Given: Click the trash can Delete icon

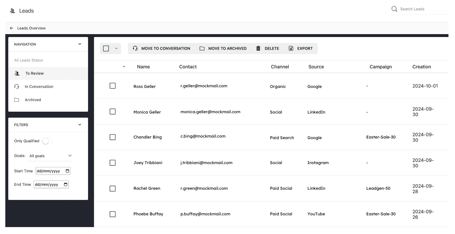Looking at the screenshot, I should [258, 48].
